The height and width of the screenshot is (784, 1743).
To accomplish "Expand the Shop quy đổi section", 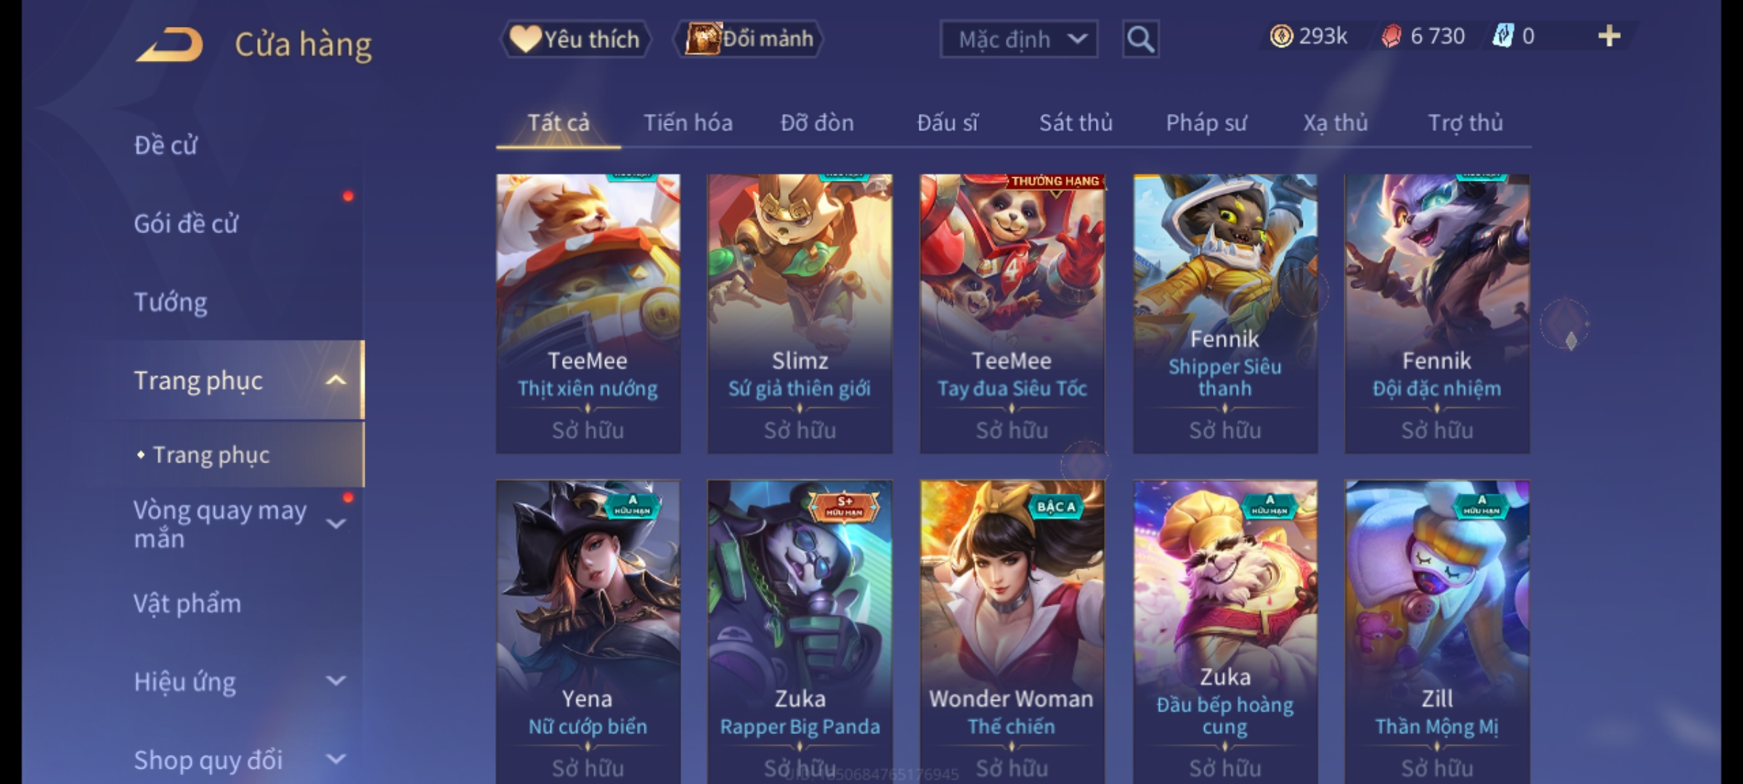I will click(336, 759).
